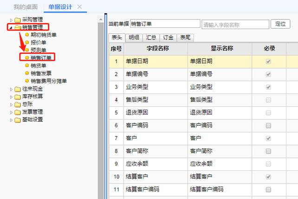Collapse the 销售管理 tree node
Viewport: 298px width, 199px height.
point(11,27)
